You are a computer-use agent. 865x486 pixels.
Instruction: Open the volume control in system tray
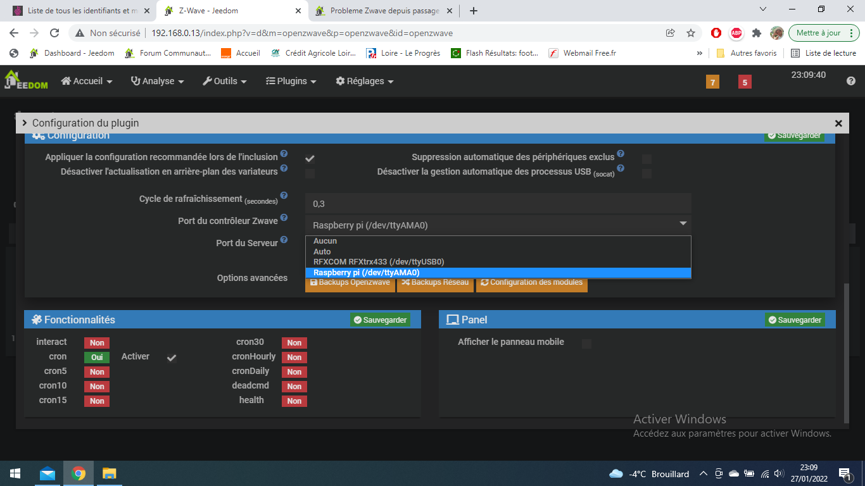[780, 473]
